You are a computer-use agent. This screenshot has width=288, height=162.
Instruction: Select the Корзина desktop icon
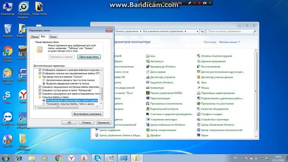tap(8, 31)
